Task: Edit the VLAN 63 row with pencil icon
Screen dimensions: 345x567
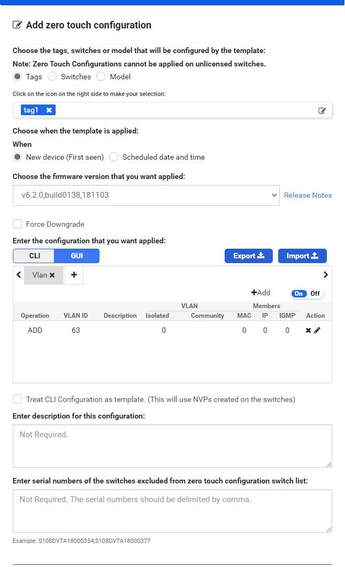Action: (x=317, y=331)
